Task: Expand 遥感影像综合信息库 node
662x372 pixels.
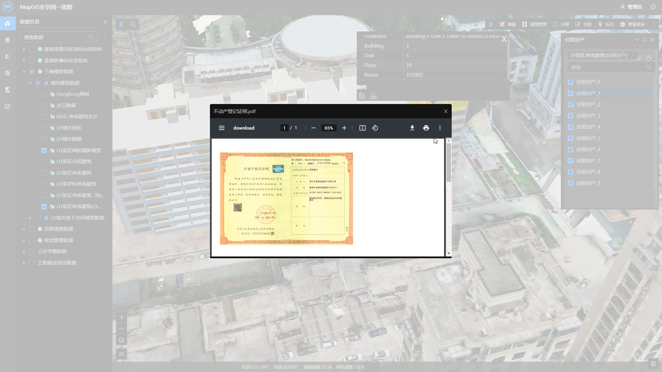Action: pos(24,60)
